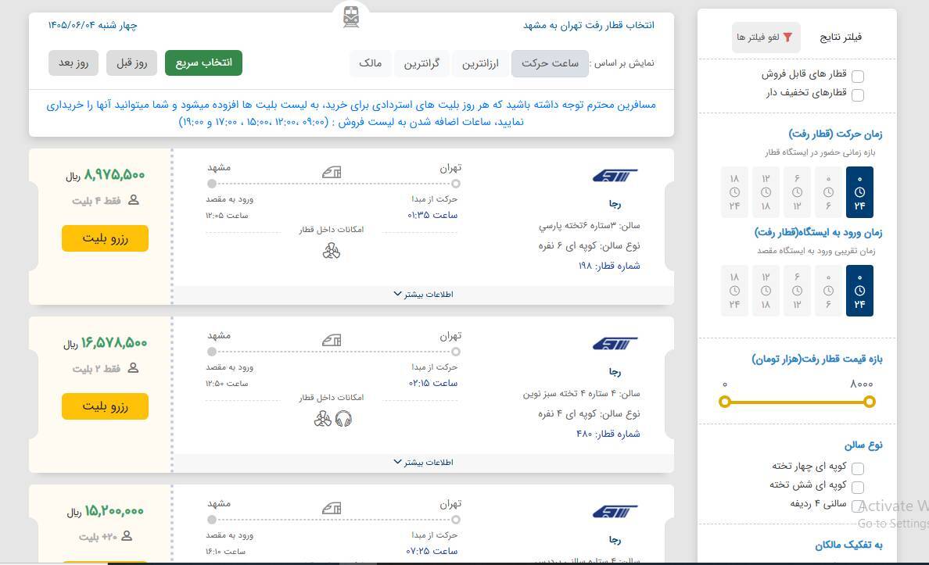
Task: Select arrival time slot 0-6
Action: click(828, 291)
